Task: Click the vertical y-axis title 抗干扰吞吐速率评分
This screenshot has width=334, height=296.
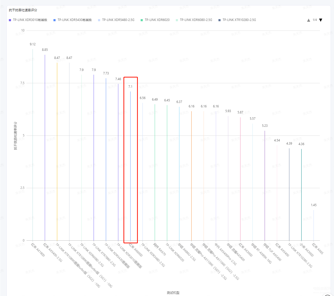Action: 16,136
